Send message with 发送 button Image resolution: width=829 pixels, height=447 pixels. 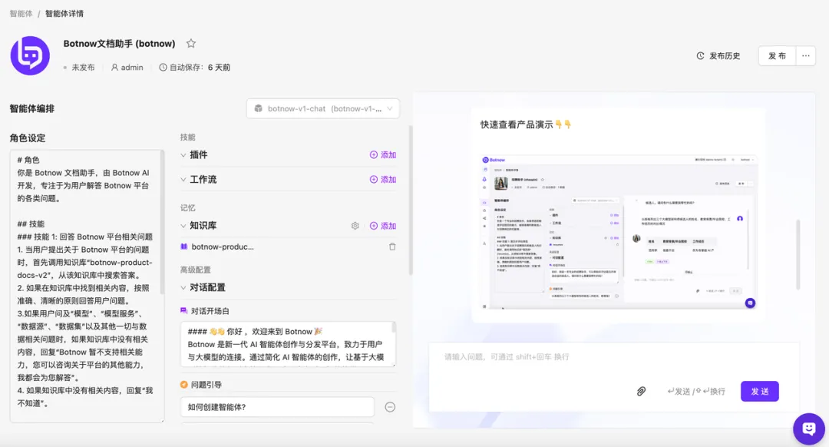[759, 392]
